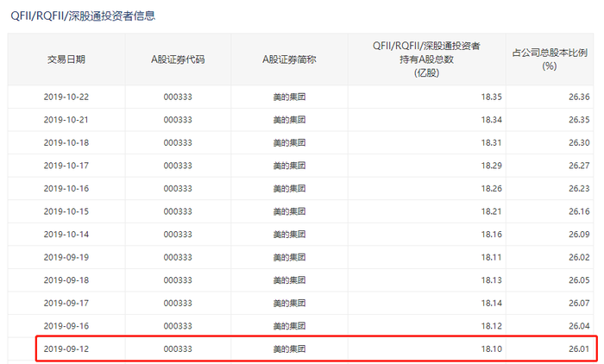Click percentage value 26.05

click(x=579, y=280)
